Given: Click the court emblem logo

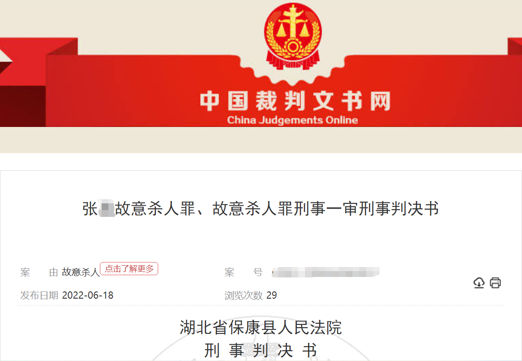Looking at the screenshot, I should point(292,37).
